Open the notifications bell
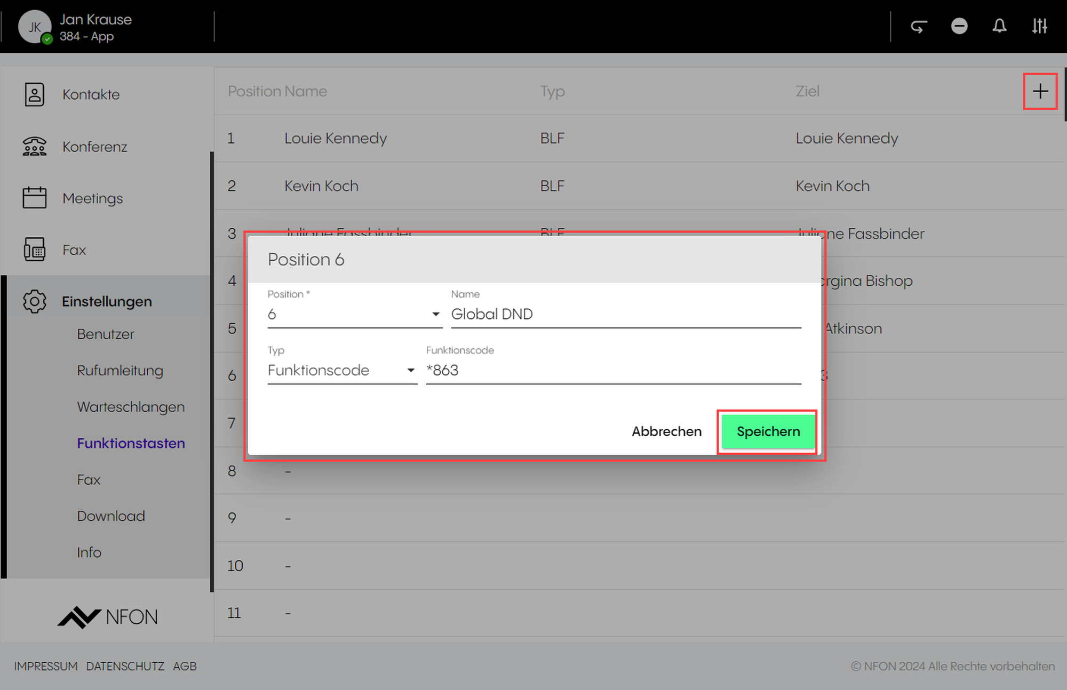 [999, 26]
